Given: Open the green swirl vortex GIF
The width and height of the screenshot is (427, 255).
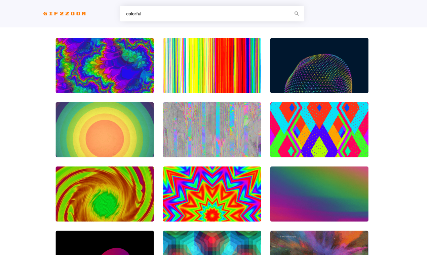Looking at the screenshot, I should point(105,194).
